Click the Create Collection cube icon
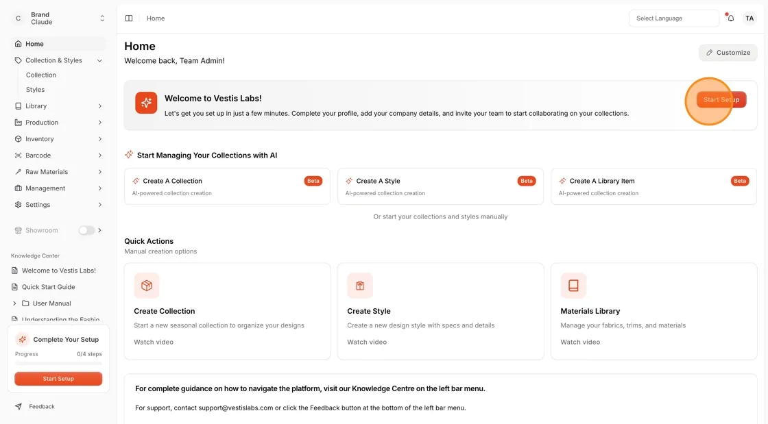This screenshot has width=768, height=424. pos(147,286)
